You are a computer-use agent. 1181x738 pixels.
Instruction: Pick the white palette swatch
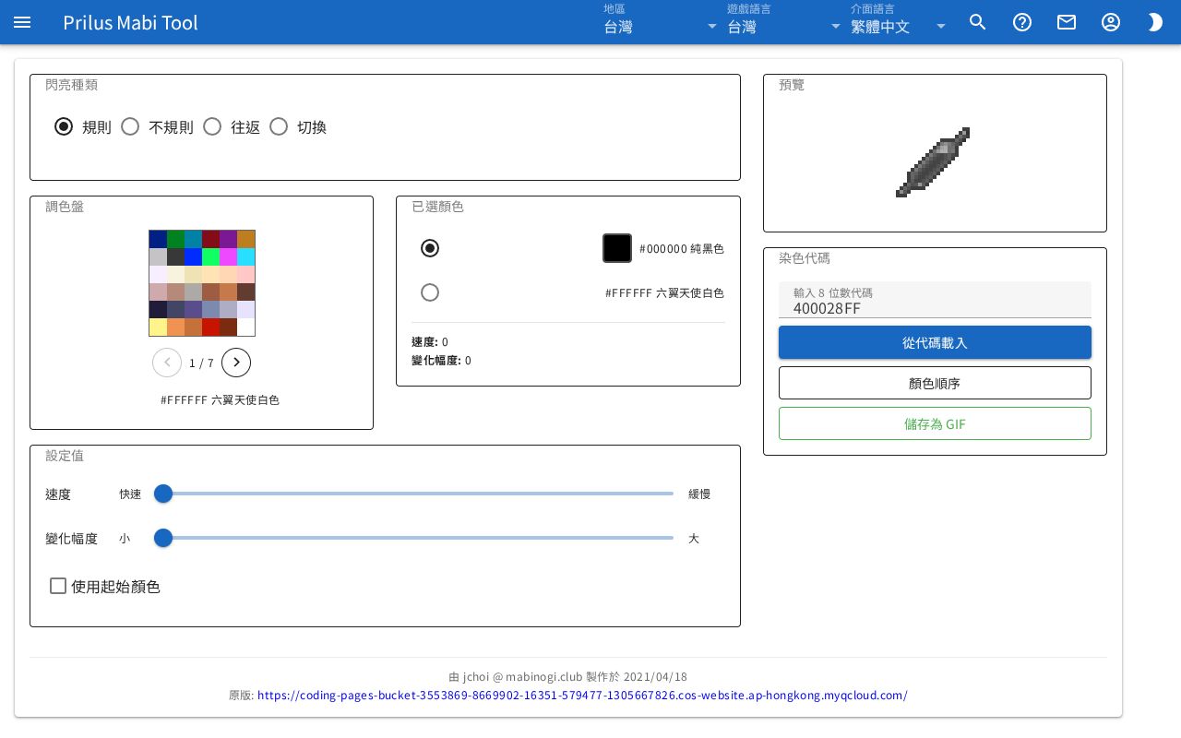pyautogui.click(x=245, y=327)
